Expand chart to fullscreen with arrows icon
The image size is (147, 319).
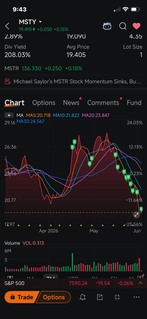[136, 215]
